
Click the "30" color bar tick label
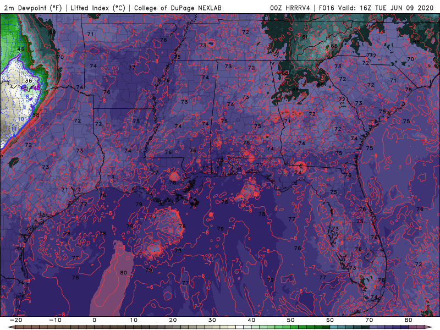click(212, 320)
